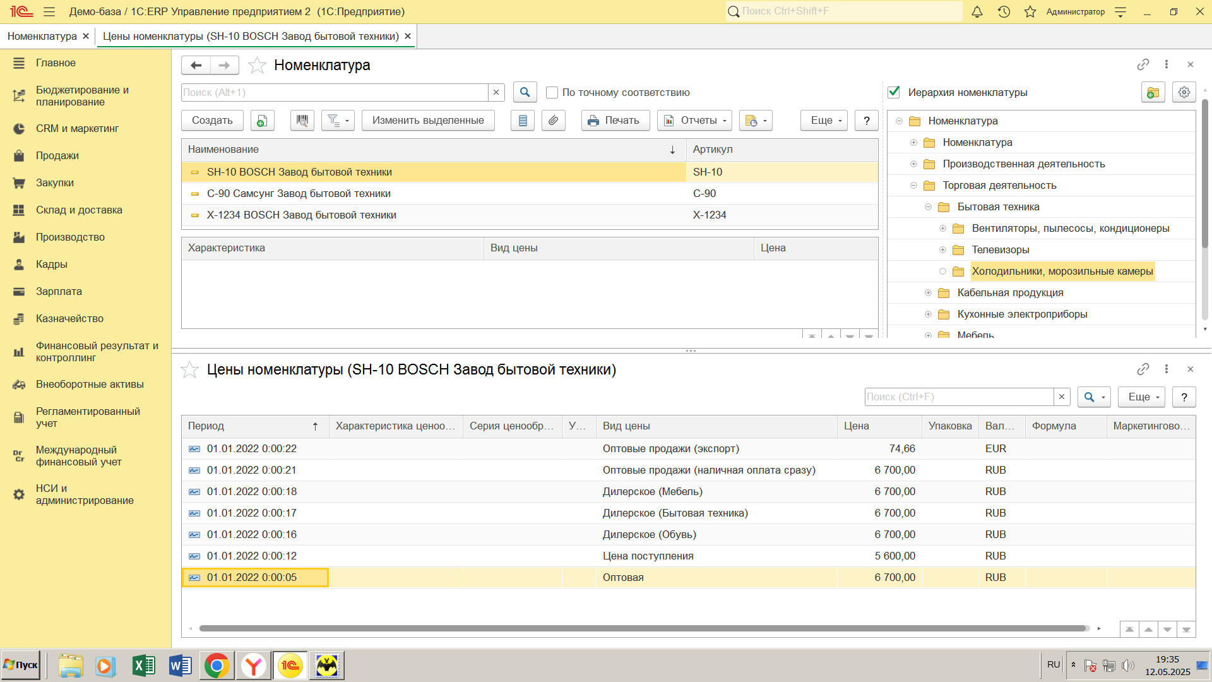
Task: Open more options dots in Номенклатура header
Action: pyautogui.click(x=1167, y=64)
